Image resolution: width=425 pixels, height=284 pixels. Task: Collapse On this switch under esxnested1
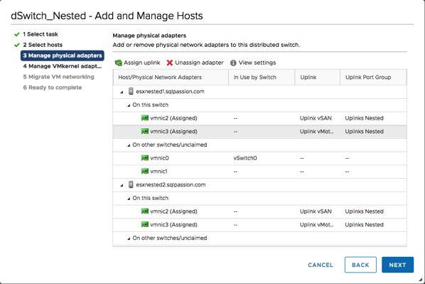pyautogui.click(x=129, y=105)
